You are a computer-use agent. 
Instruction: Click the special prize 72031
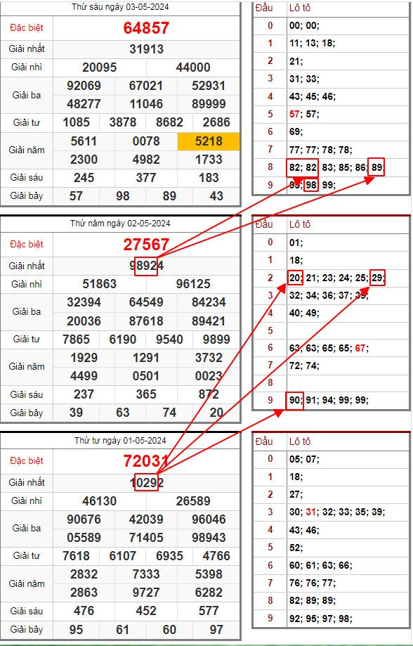pyautogui.click(x=146, y=461)
